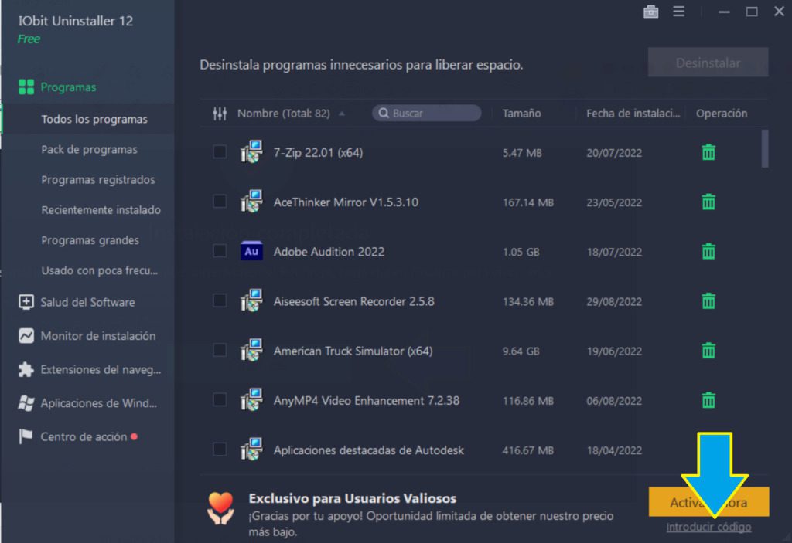Sort by Tamaño column header
This screenshot has width=792, height=543.
[521, 114]
